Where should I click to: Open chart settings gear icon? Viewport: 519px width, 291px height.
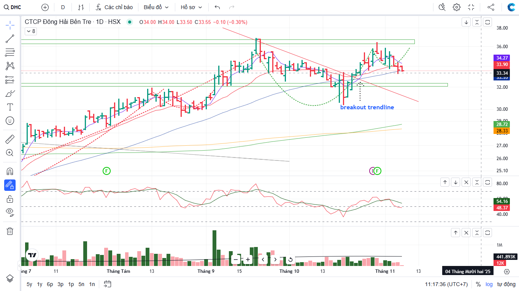click(x=457, y=7)
